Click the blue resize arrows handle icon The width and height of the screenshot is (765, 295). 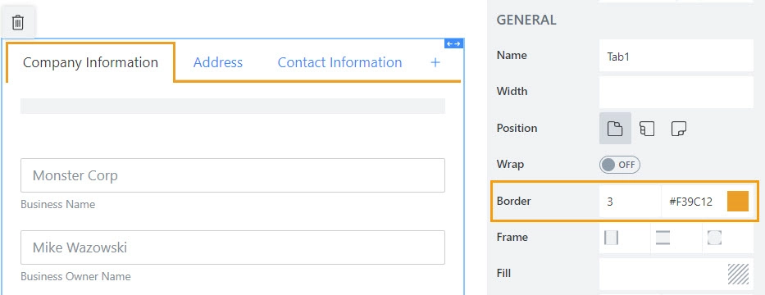pos(453,44)
